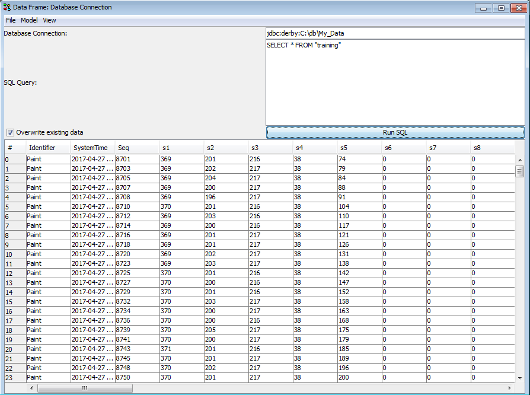The image size is (530, 395).
Task: Click the Run SQL button
Action: 395,133
